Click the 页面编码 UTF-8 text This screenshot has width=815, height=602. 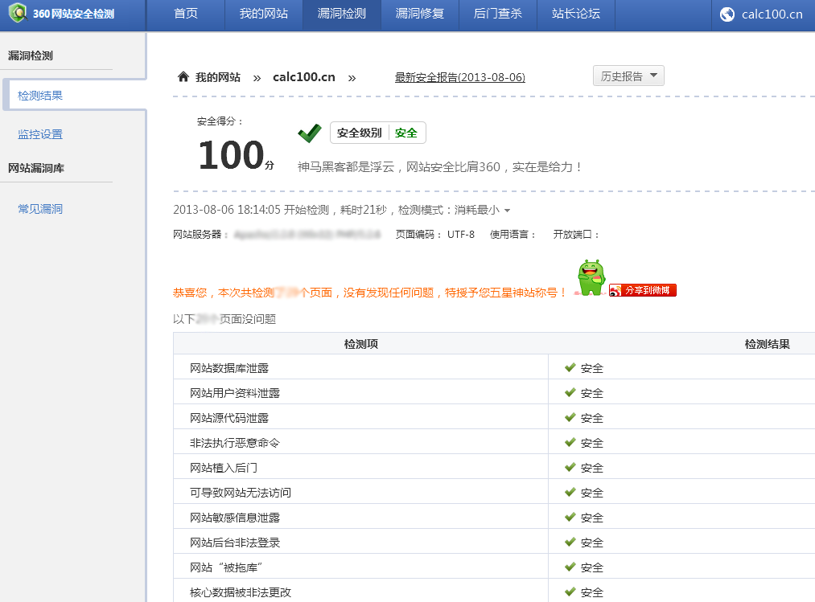click(435, 234)
